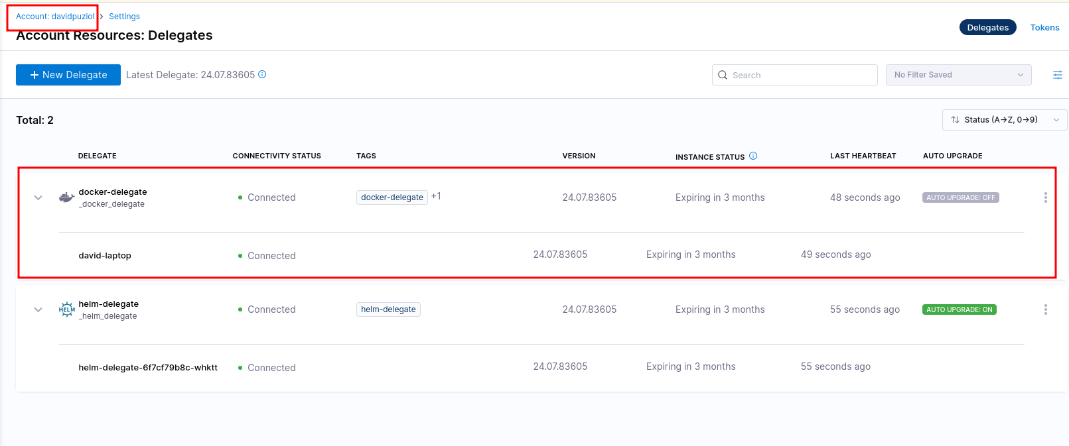Go to Account: davidpuziol breadcrumb
The image size is (1069, 446).
tap(55, 17)
